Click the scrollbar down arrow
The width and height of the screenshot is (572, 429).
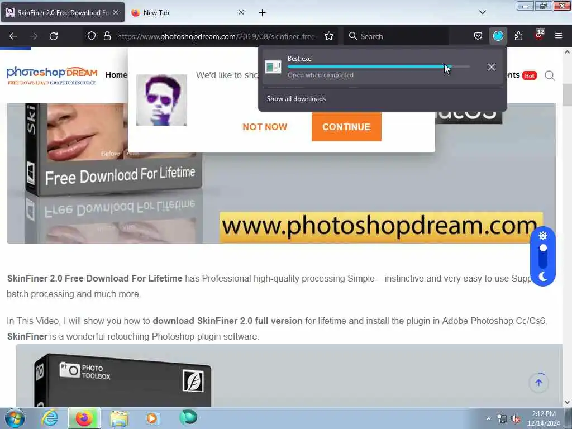568,402
